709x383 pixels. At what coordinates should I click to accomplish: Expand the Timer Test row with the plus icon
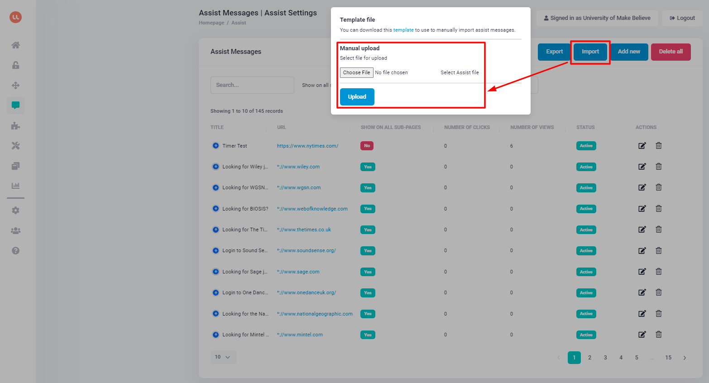pos(216,145)
